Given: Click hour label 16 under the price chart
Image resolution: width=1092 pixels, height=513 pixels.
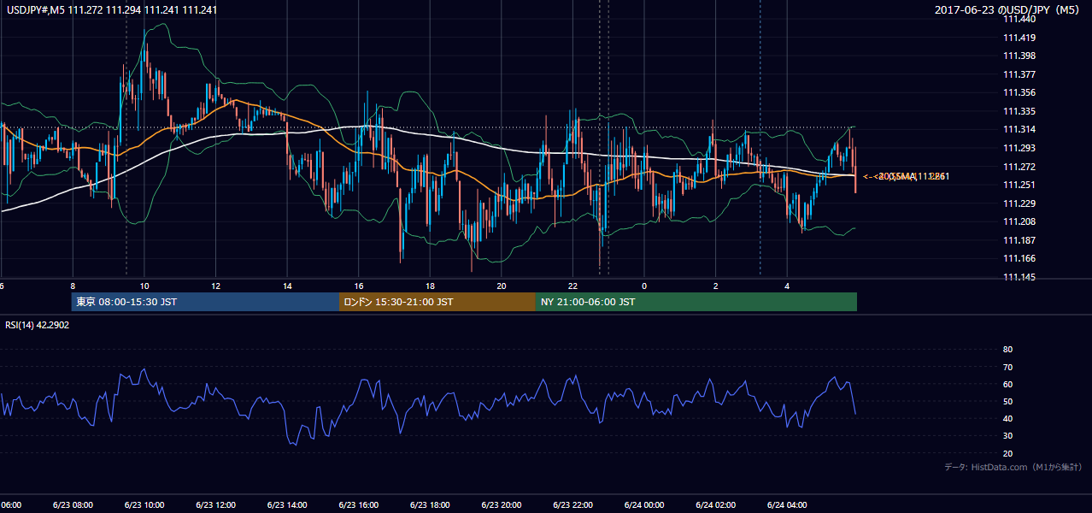Looking at the screenshot, I should click(359, 286).
